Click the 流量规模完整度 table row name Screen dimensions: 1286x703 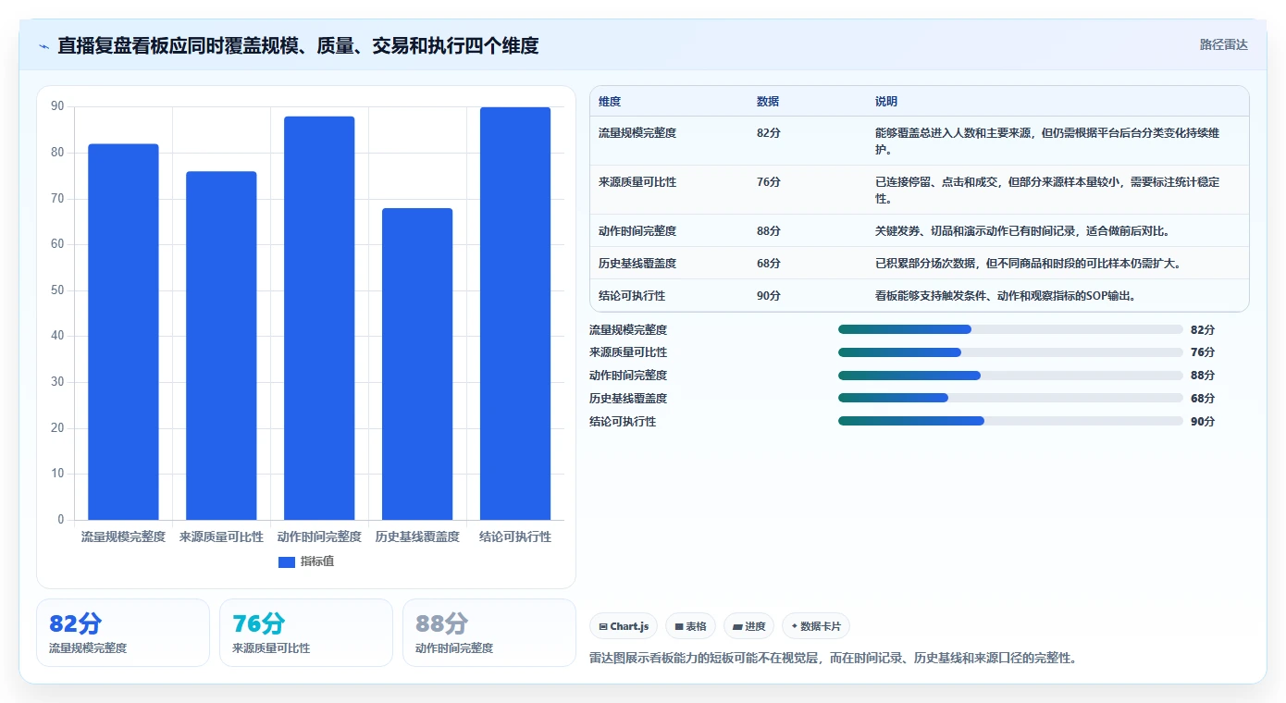637,133
